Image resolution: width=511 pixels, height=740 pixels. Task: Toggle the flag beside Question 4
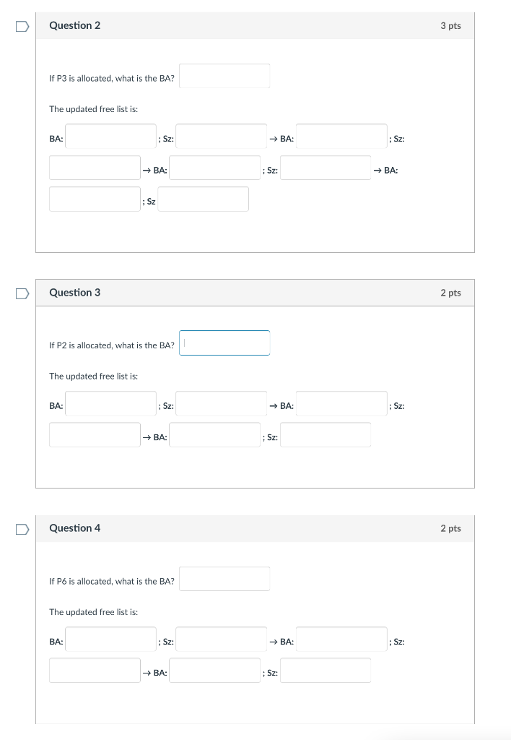point(22,529)
